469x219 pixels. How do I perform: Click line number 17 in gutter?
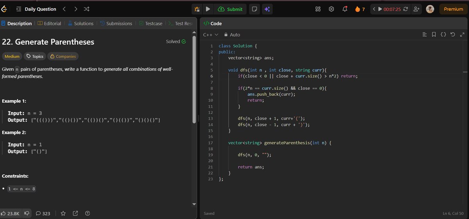coord(211,143)
